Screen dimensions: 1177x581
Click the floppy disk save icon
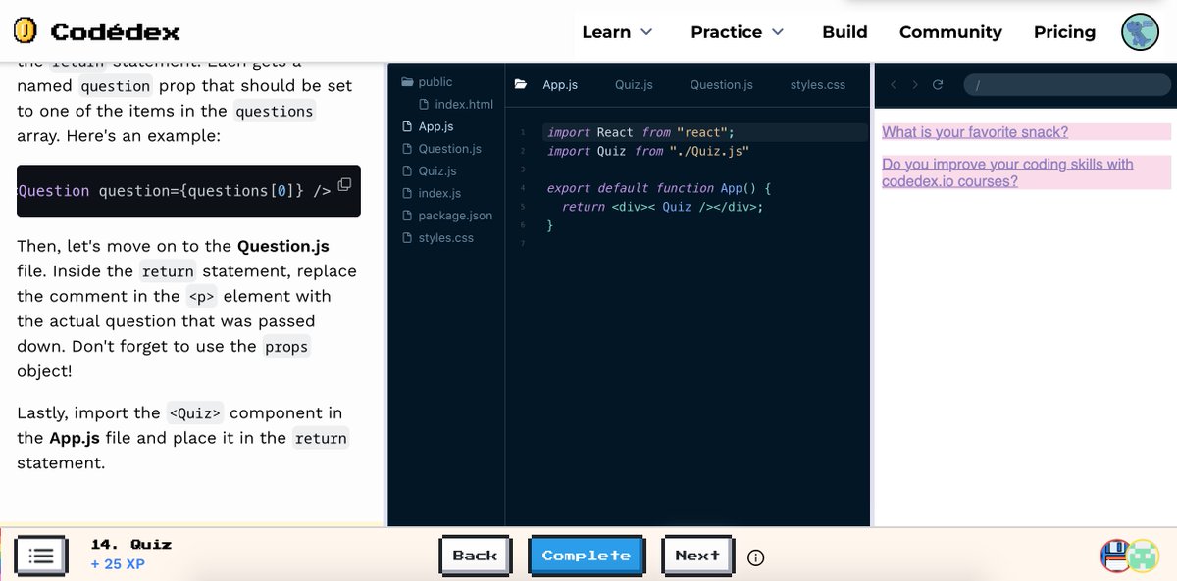(x=1115, y=556)
